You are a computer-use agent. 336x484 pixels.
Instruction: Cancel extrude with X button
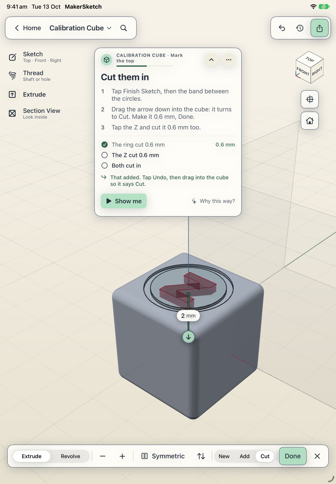coord(317,456)
